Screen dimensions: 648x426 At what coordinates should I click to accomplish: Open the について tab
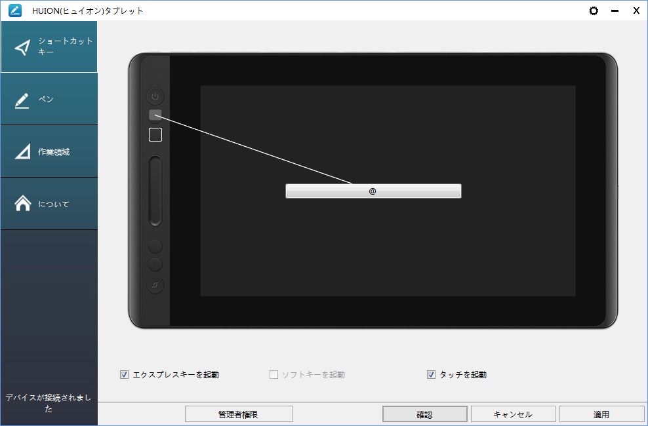pos(49,204)
